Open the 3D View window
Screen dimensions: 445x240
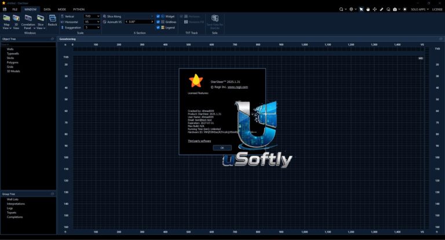(16, 22)
